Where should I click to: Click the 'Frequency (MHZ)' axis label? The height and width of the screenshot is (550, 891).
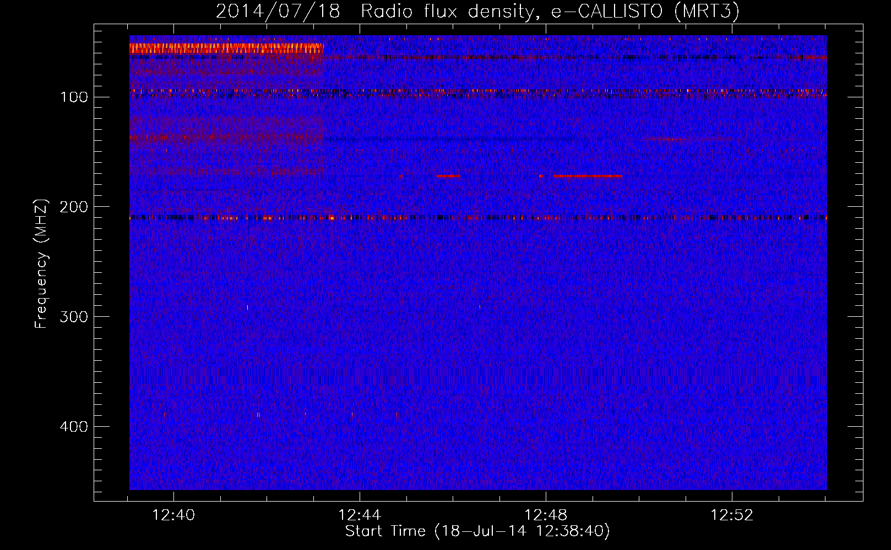click(x=41, y=264)
